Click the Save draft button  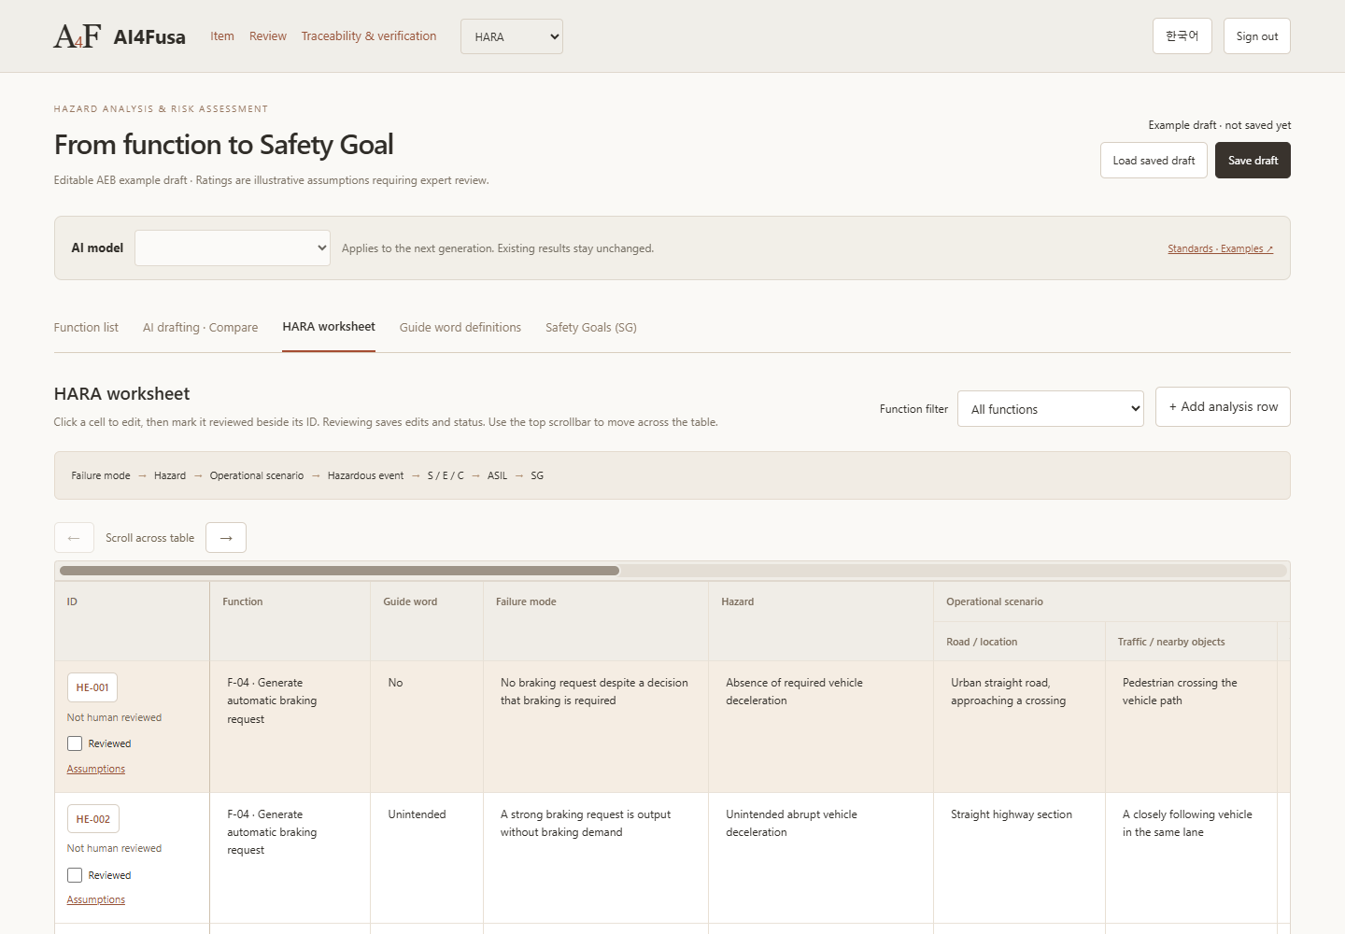1253,161
